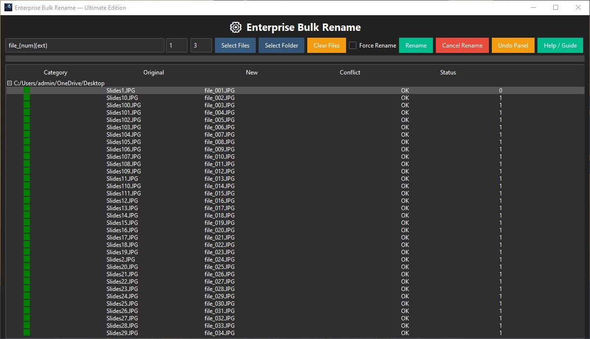
Task: Open the Undo Panel
Action: 513,45
